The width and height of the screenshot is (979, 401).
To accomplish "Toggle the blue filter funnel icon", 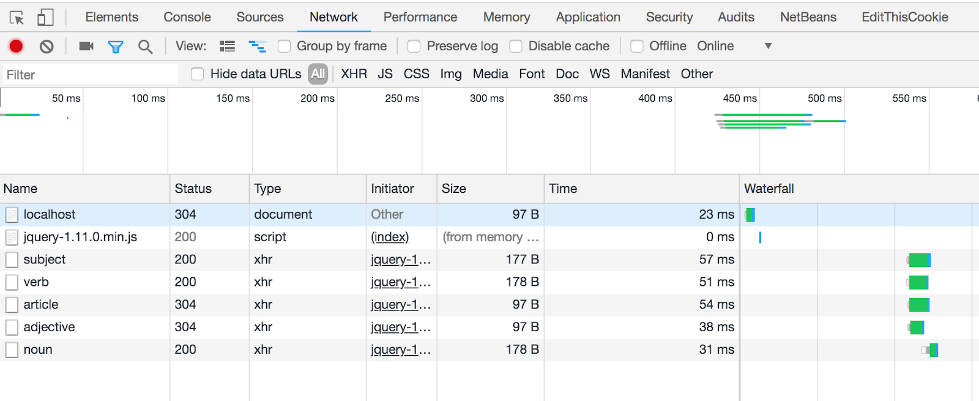I will click(x=116, y=47).
